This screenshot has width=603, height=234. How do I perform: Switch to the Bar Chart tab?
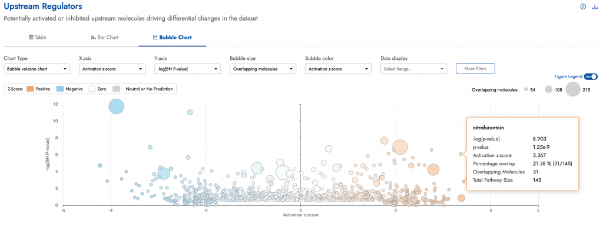click(x=105, y=37)
